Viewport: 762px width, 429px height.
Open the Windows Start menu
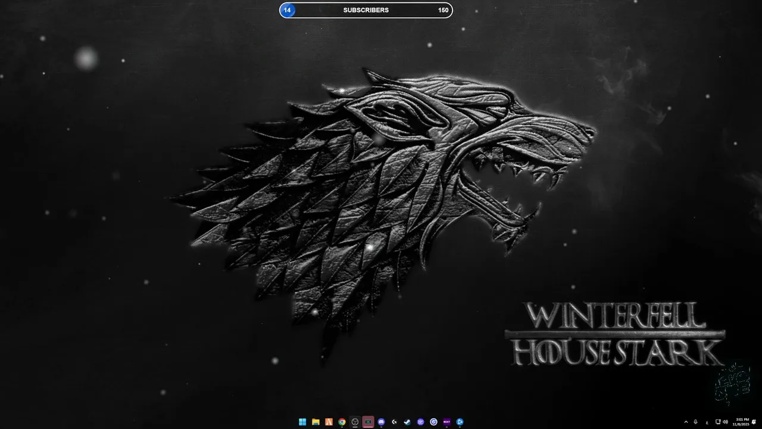[302, 422]
